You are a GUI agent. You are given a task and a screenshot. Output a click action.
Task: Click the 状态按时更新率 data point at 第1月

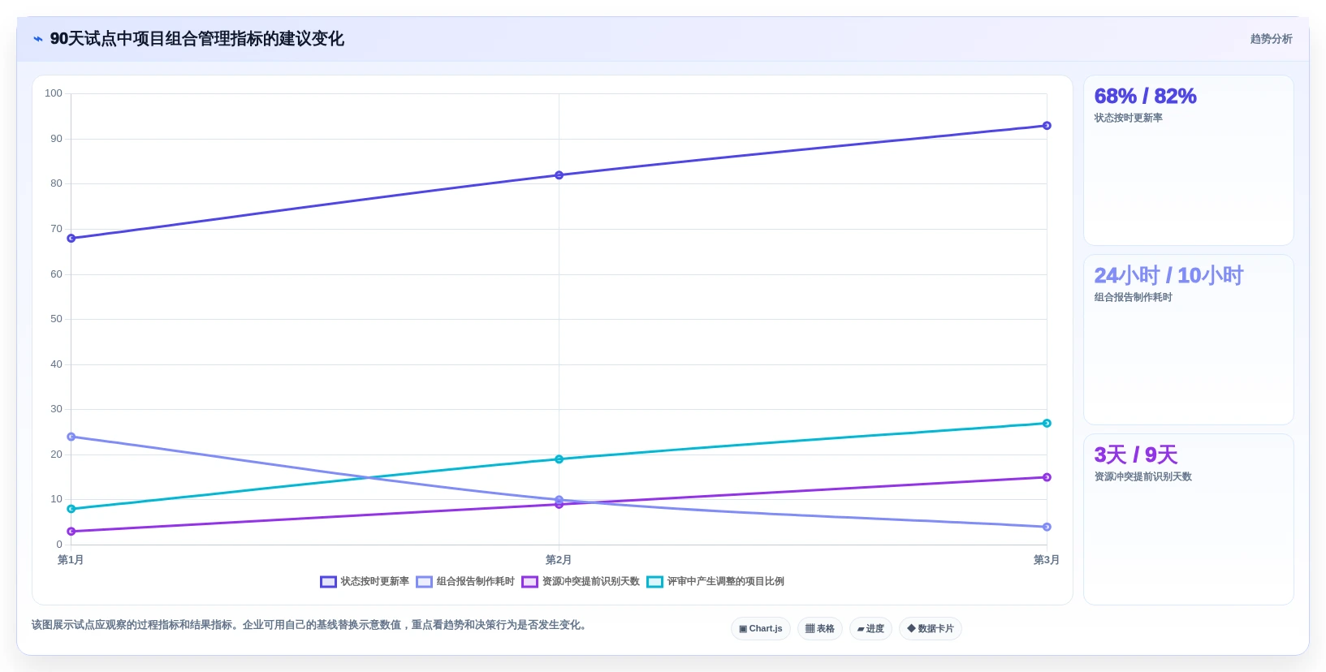pyautogui.click(x=71, y=239)
